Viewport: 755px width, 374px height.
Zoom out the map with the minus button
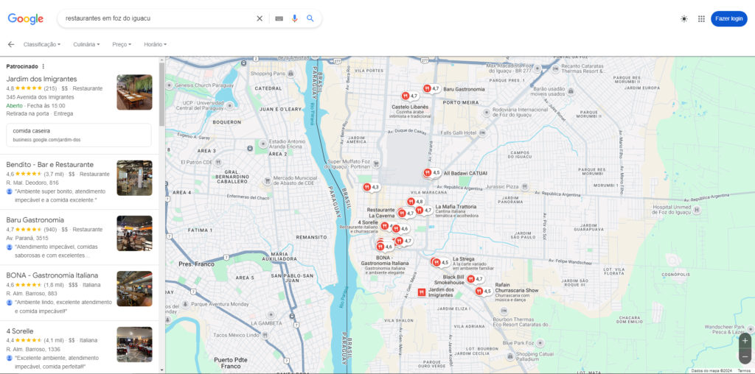745,356
